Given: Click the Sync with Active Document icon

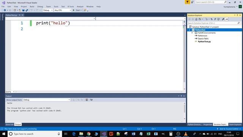Looking at the screenshot, I should coord(211,19).
